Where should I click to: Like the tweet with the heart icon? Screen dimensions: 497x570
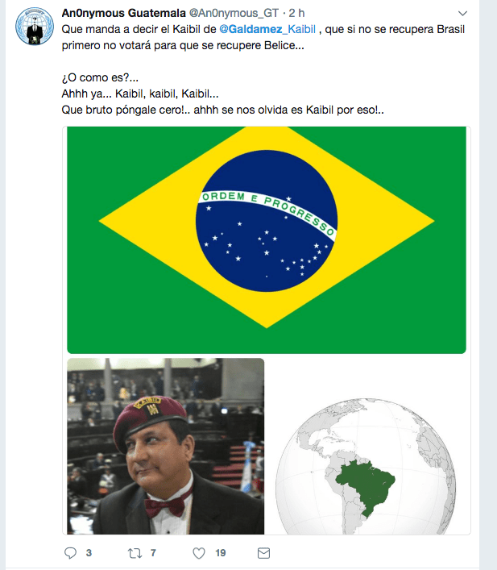(x=199, y=553)
